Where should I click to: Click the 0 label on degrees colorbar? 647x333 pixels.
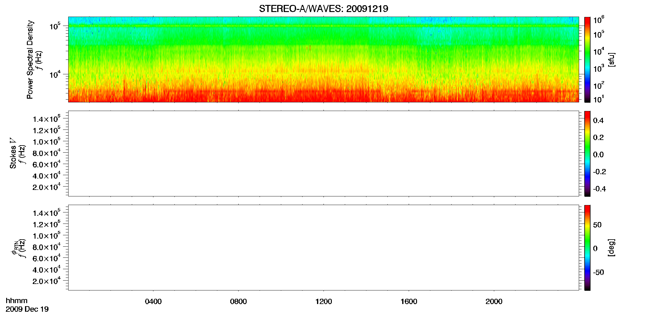[595, 249]
